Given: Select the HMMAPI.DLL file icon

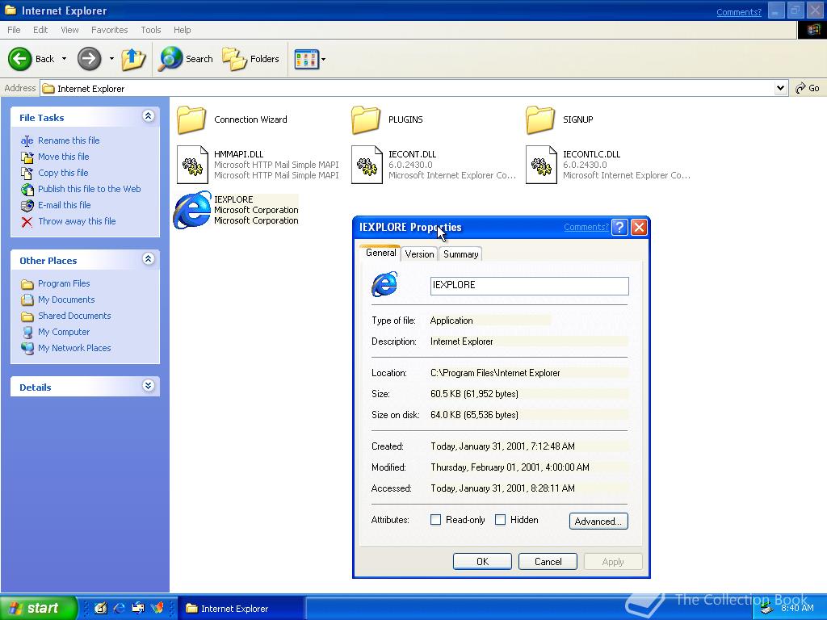Looking at the screenshot, I should (x=192, y=165).
